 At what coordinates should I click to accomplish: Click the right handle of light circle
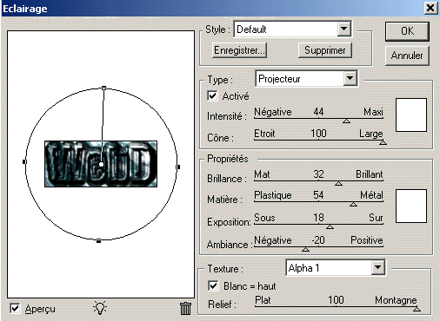(x=178, y=167)
